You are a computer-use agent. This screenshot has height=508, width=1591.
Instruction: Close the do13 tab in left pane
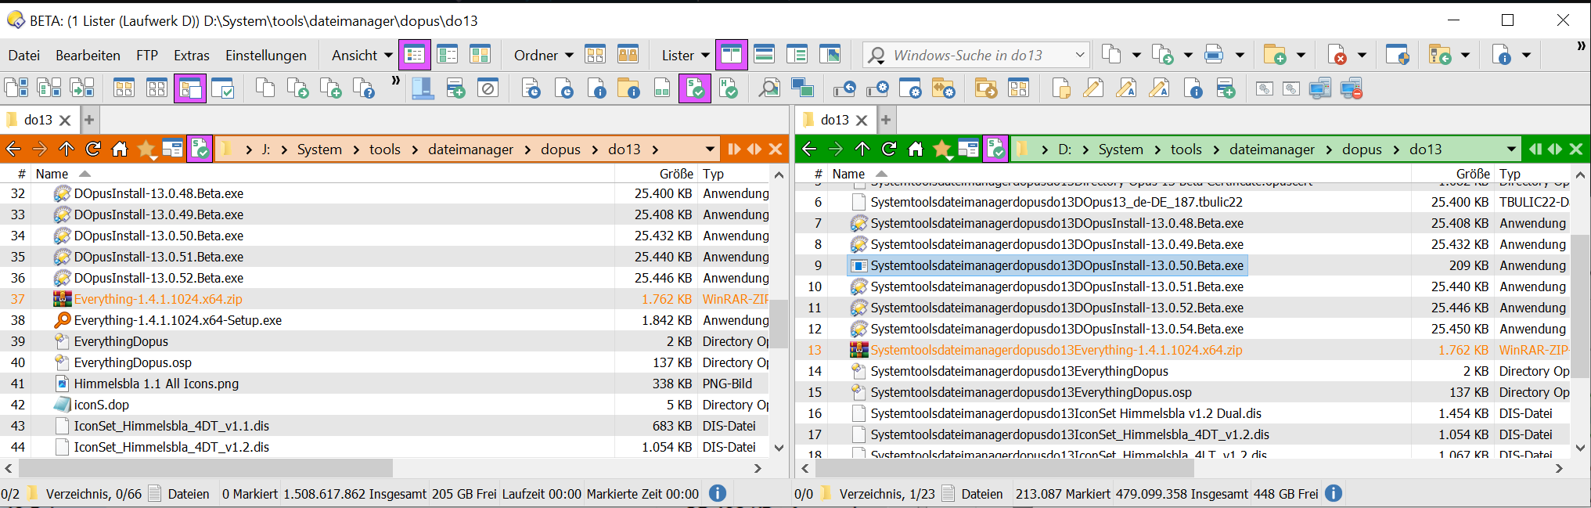66,120
